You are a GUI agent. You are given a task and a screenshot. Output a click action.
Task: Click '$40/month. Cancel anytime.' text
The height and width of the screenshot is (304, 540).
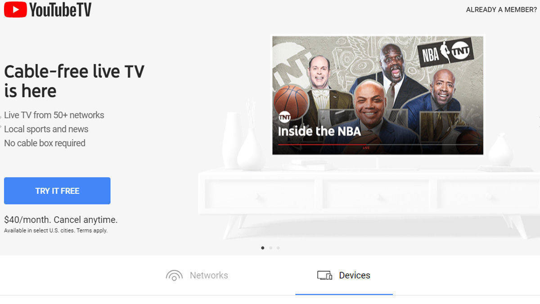click(x=61, y=220)
